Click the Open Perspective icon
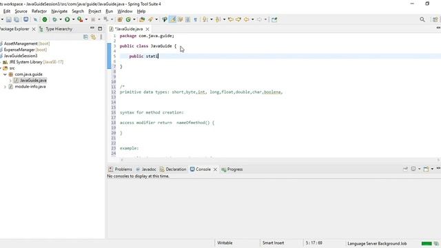The height and width of the screenshot is (248, 441). point(435,19)
